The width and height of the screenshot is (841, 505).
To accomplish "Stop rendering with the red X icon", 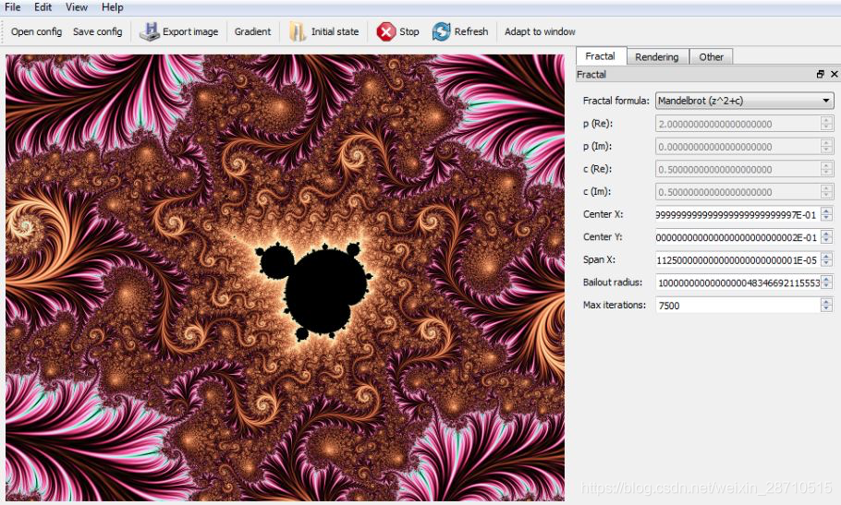I will tap(385, 31).
